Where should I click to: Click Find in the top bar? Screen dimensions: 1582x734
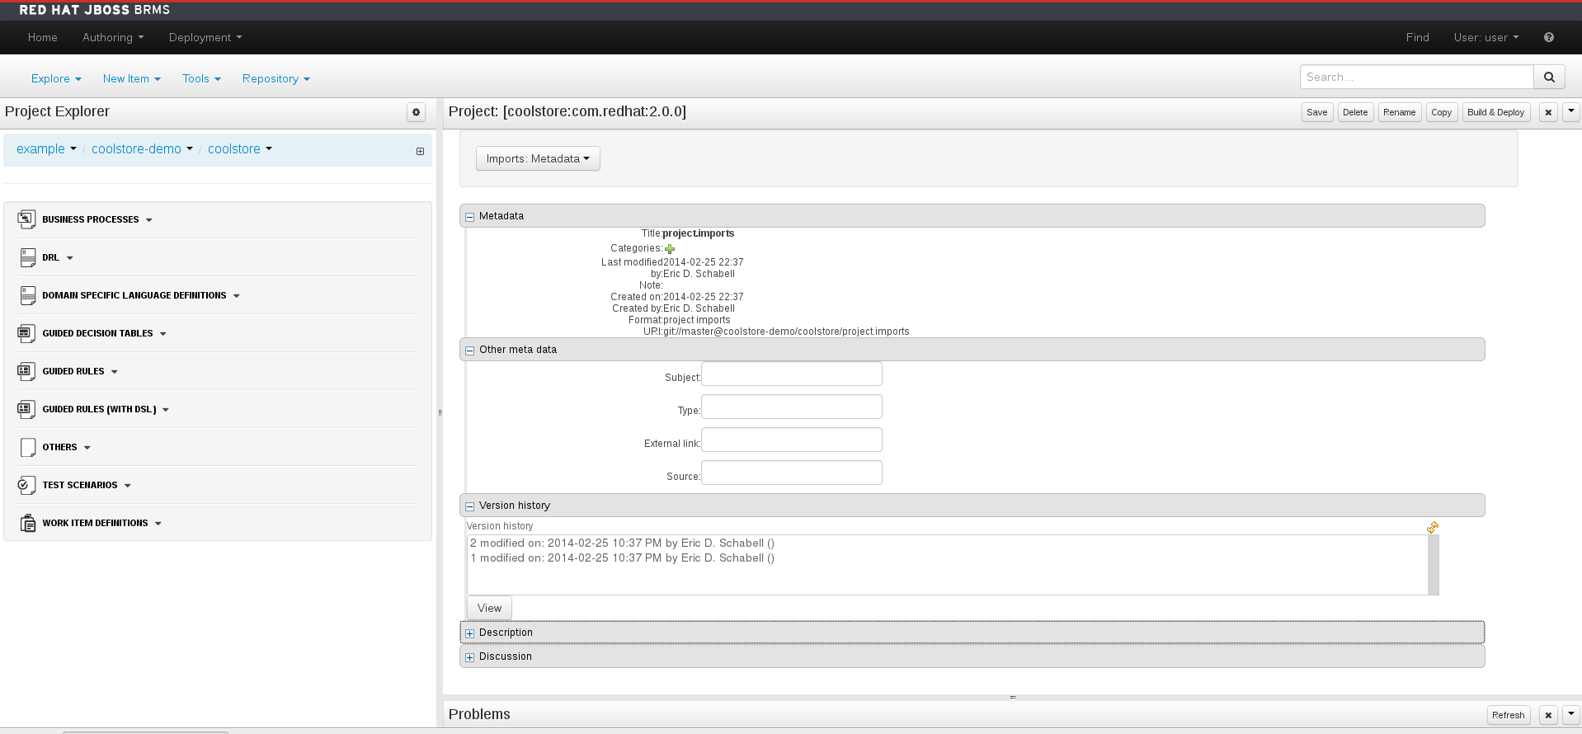tap(1417, 37)
